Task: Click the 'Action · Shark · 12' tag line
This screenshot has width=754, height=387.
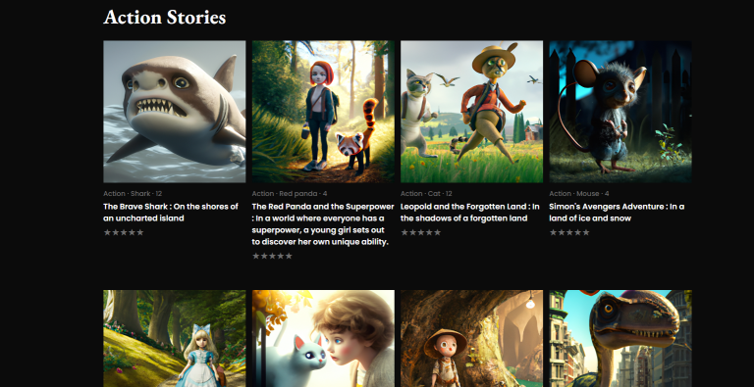Action: coord(133,194)
